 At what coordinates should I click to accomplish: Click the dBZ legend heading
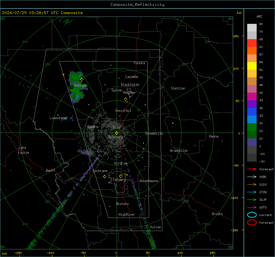point(259,16)
